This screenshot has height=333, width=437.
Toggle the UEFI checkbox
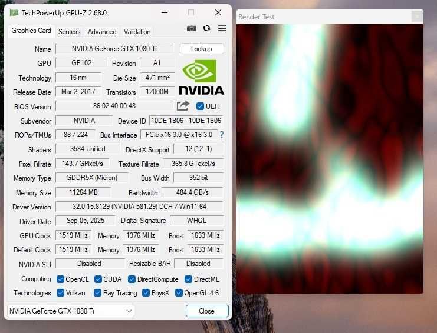click(x=200, y=106)
